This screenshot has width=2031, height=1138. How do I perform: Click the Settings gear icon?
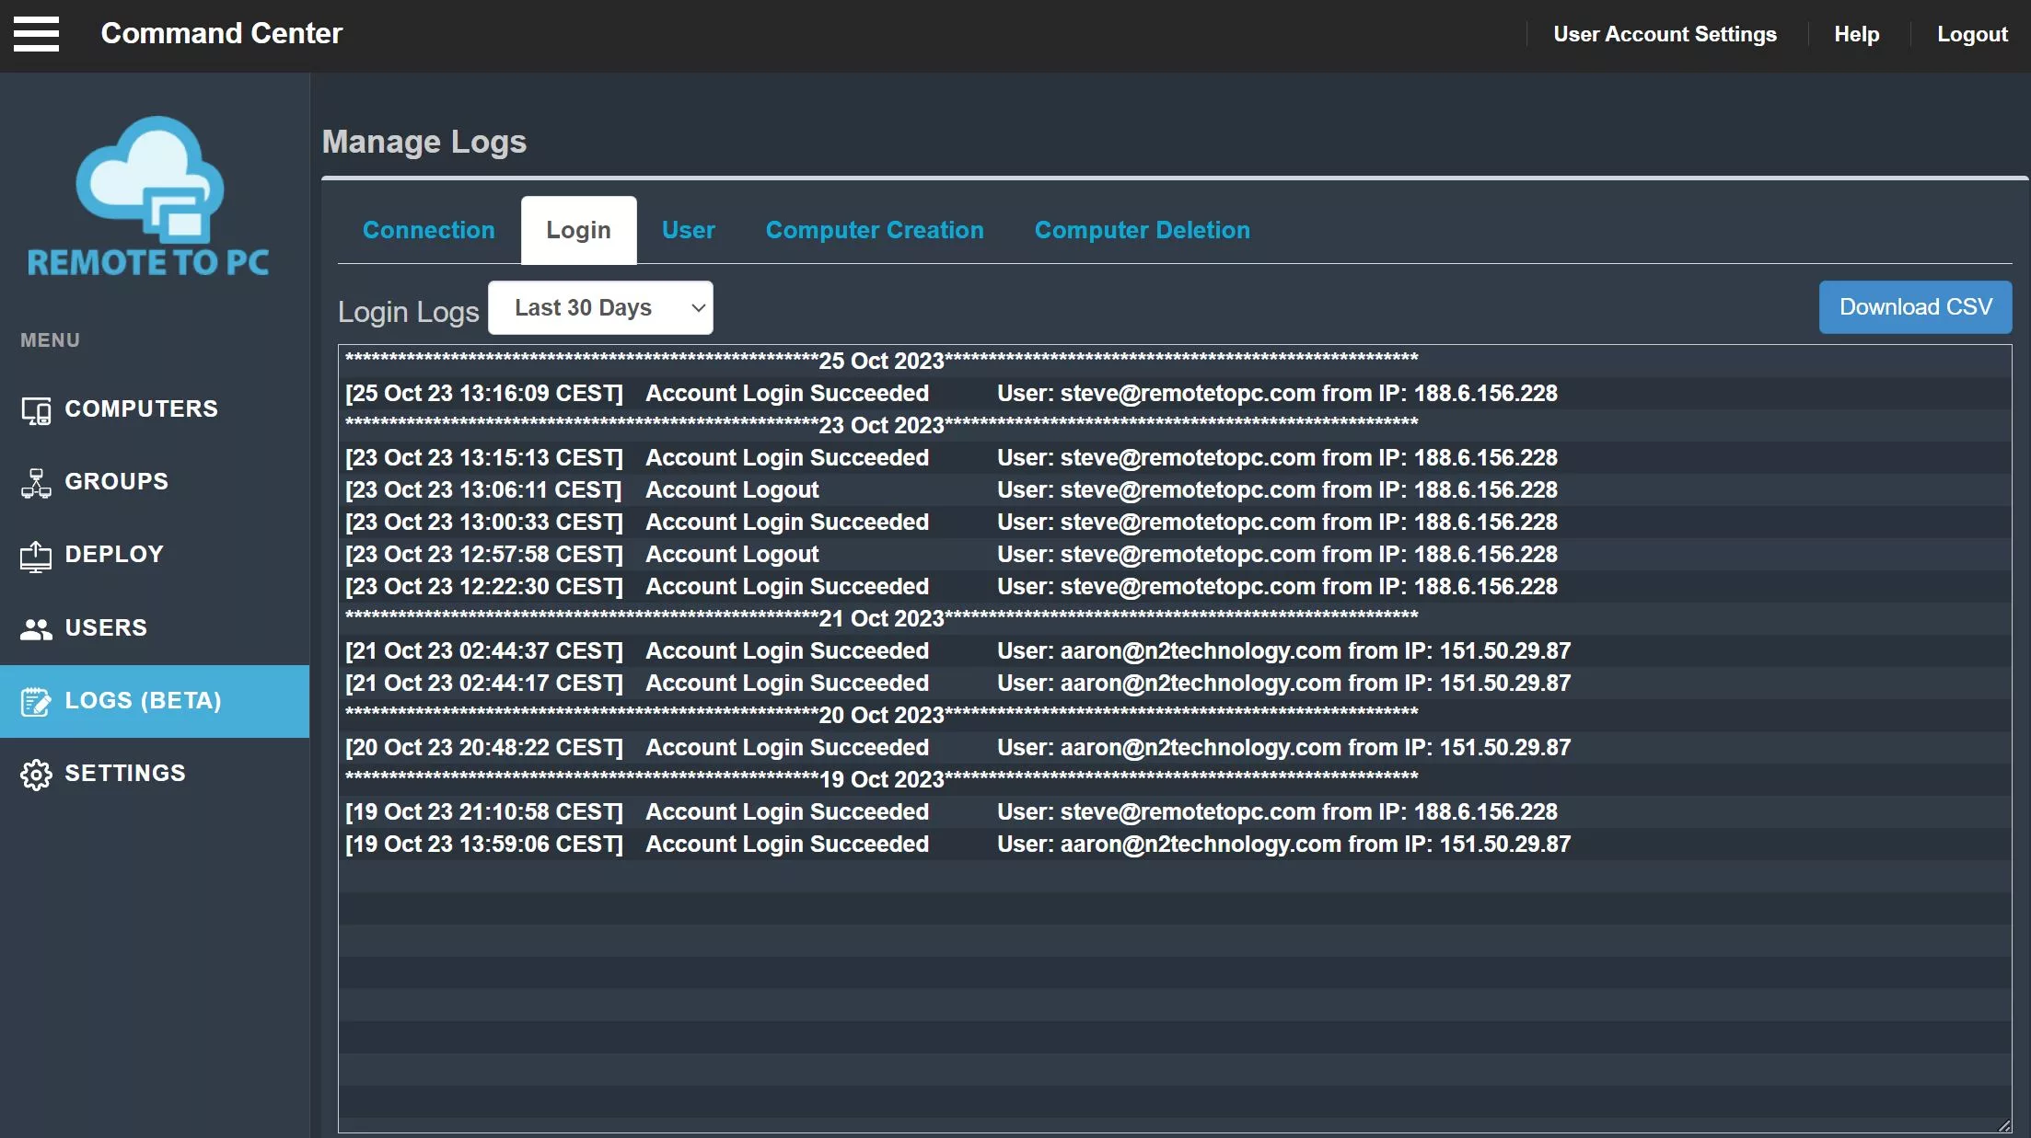coord(36,775)
